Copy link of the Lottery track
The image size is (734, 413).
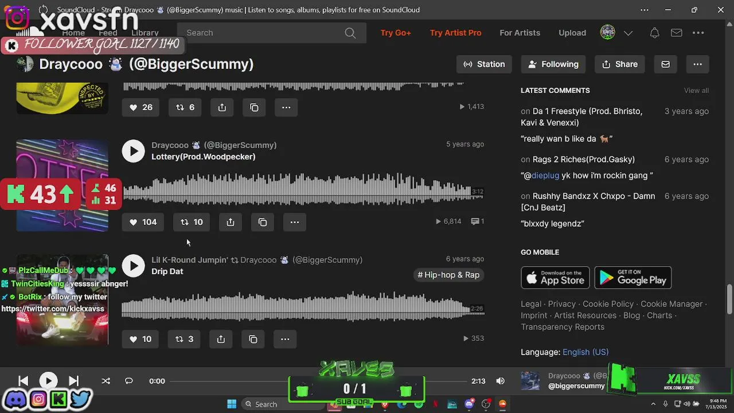[x=263, y=222]
